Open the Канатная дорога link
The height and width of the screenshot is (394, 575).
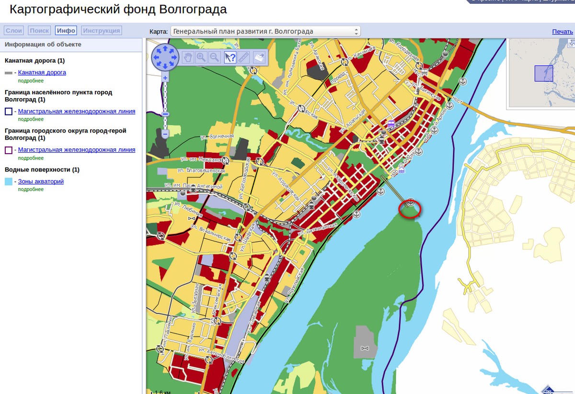coord(42,72)
